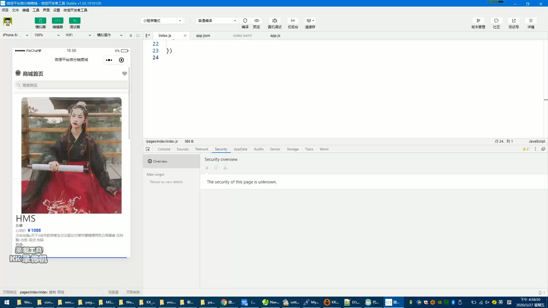The width and height of the screenshot is (548, 308).
Task: Toggle the Editor panel button
Action: [57, 21]
